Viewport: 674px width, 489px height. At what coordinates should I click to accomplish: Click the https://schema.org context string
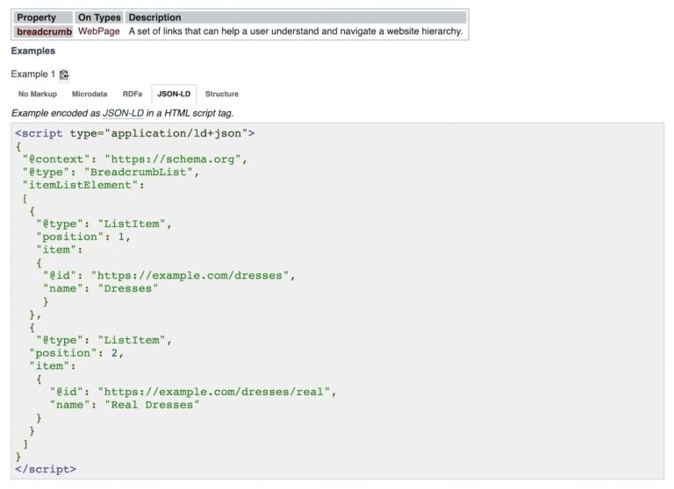click(176, 159)
